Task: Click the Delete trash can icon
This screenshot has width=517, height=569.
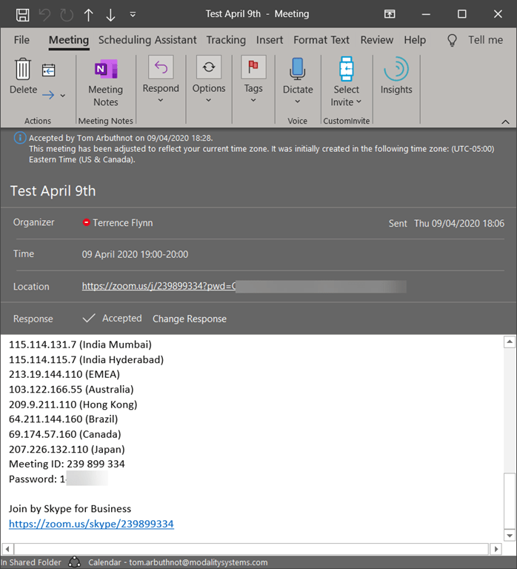Action: click(23, 70)
